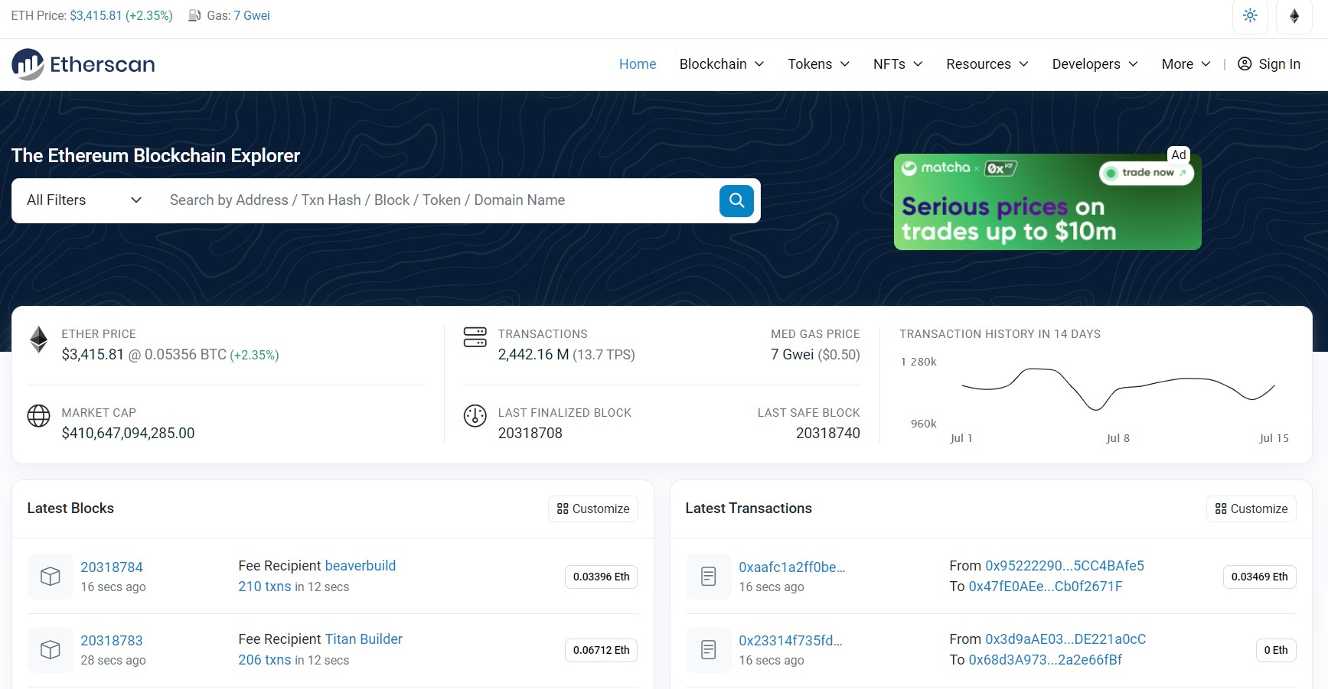Select Home in the navigation bar
Screen dimensions: 1328x689
coord(637,64)
